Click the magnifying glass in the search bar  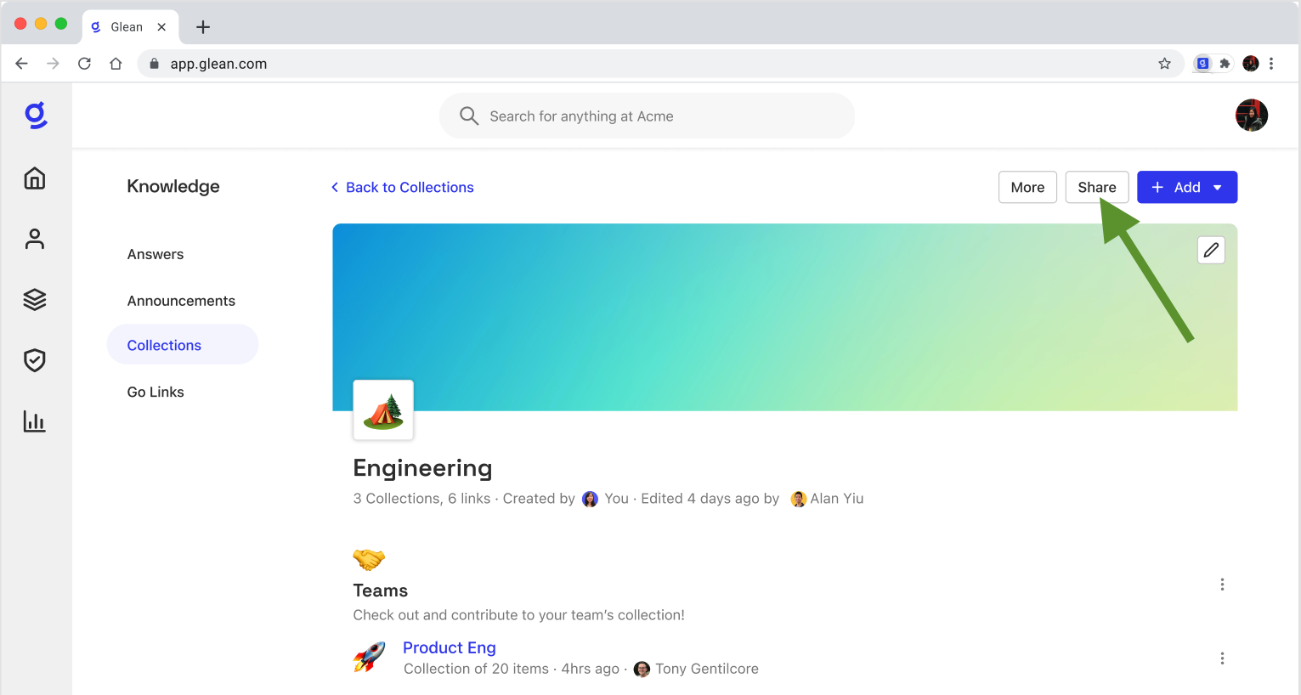coord(468,116)
